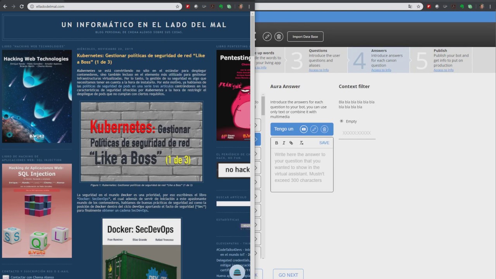Click the Import Data Base button
This screenshot has height=279, width=496.
pyautogui.click(x=305, y=37)
